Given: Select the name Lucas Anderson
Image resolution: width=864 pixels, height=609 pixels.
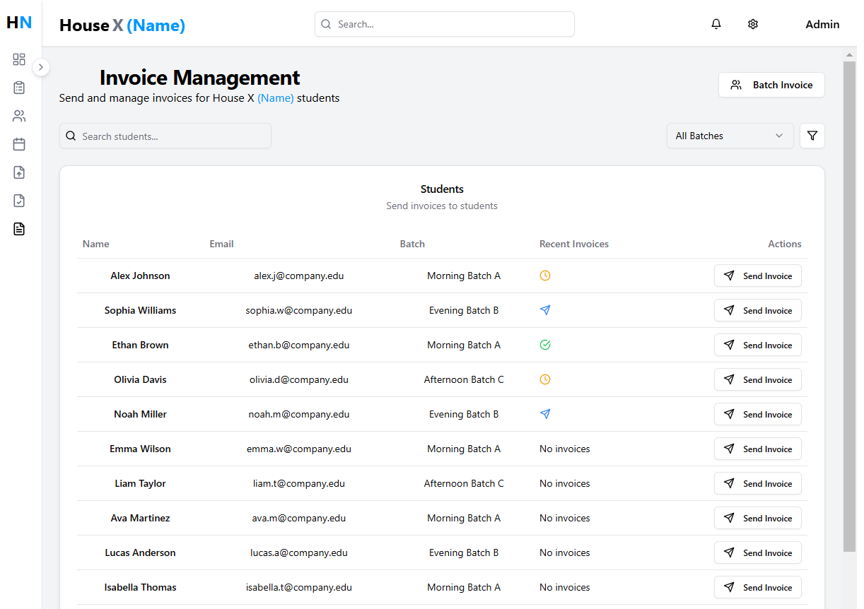Looking at the screenshot, I should (140, 552).
